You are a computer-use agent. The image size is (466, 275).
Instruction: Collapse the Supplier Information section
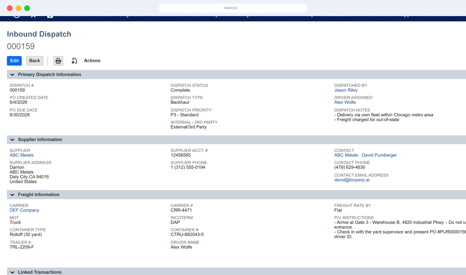pos(12,140)
